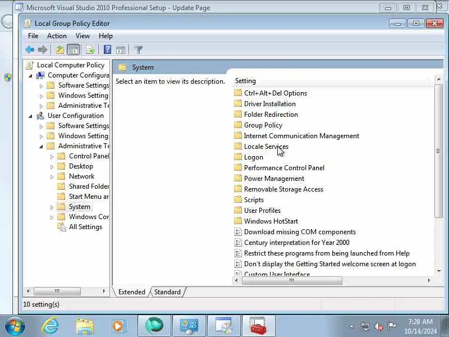The image size is (449, 337).
Task: Expand the Network tree node
Action: [x=52, y=177]
